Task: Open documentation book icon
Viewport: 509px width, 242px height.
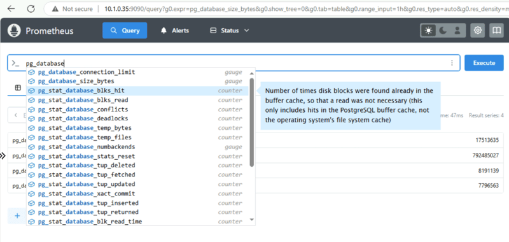Action: 496,31
